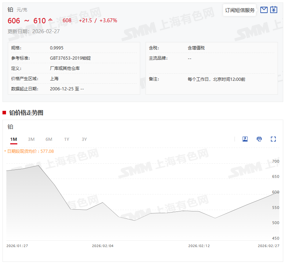Viewport: 285px width, 264px height.
Task: Toggle the 日期段现货均价 legend series
Action: [30, 151]
